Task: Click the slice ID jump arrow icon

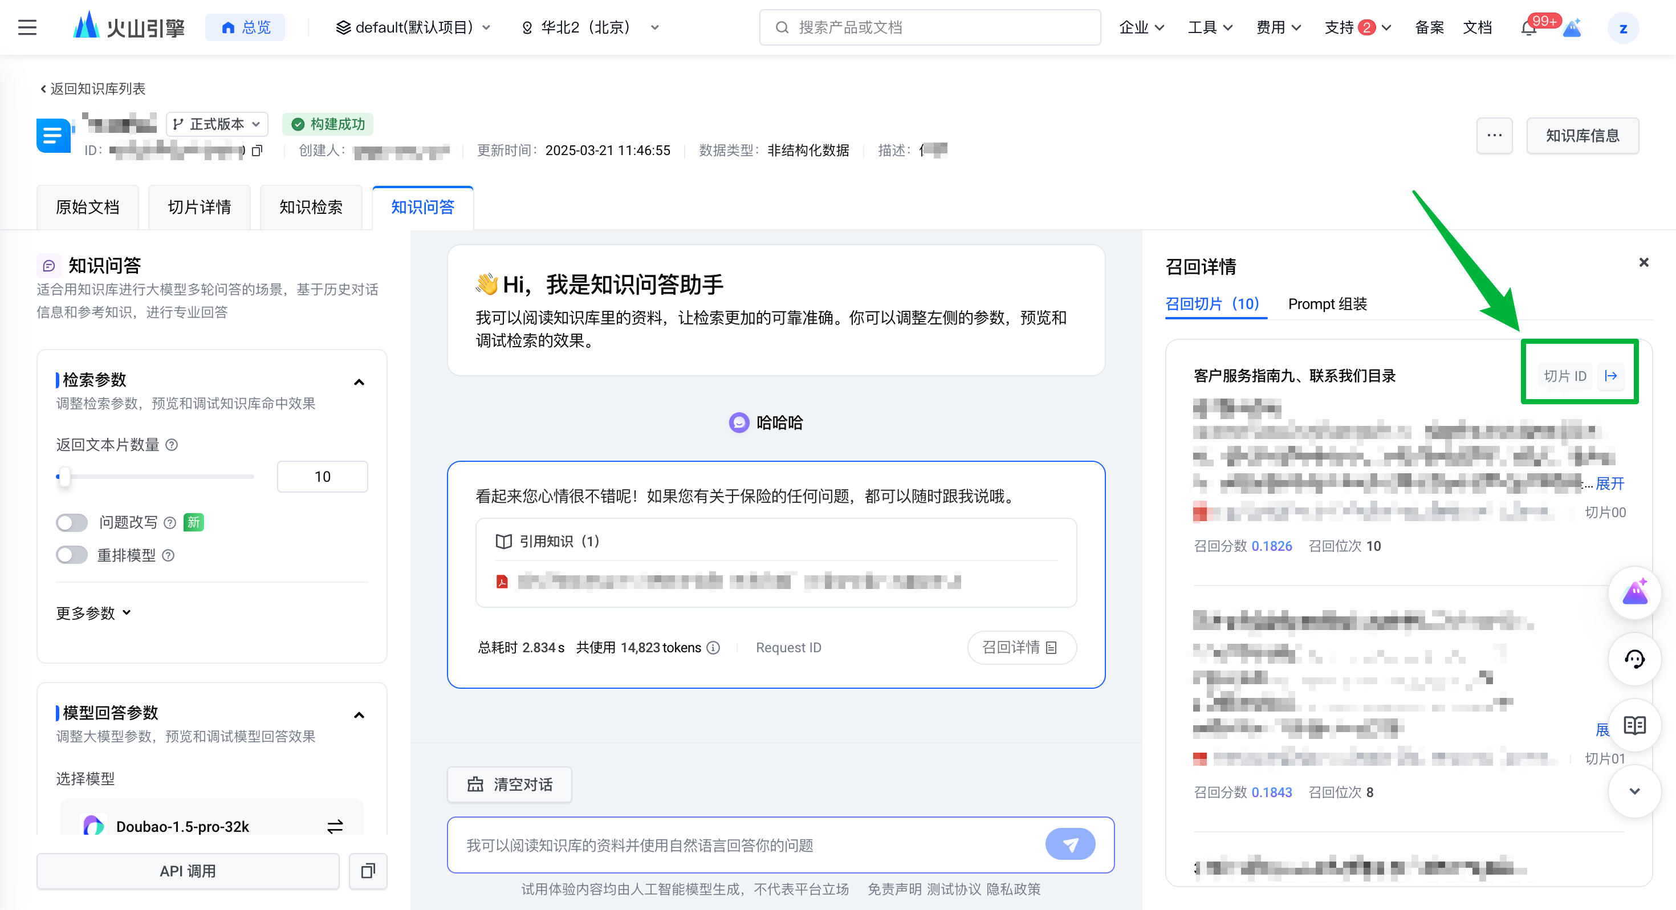Action: (x=1611, y=376)
